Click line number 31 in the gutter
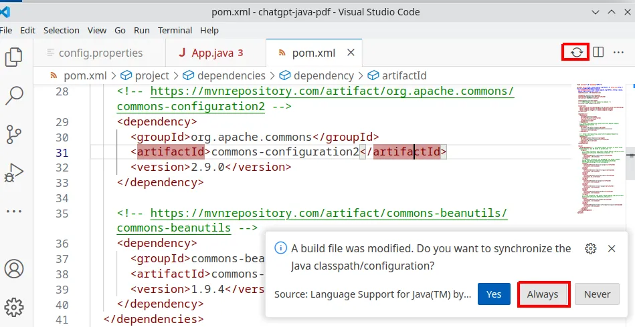 [62, 153]
